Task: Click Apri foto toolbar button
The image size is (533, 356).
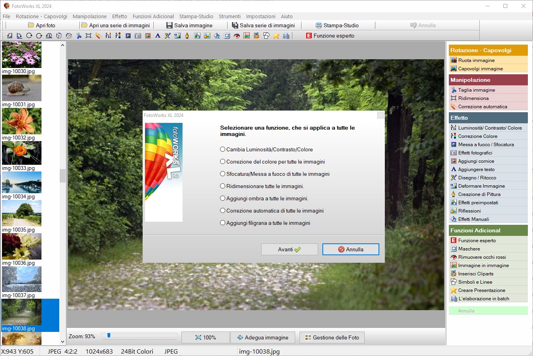Action: tap(41, 25)
